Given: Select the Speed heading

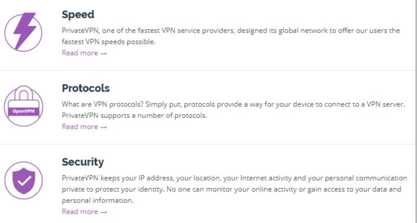Looking at the screenshot, I should 78,14.
